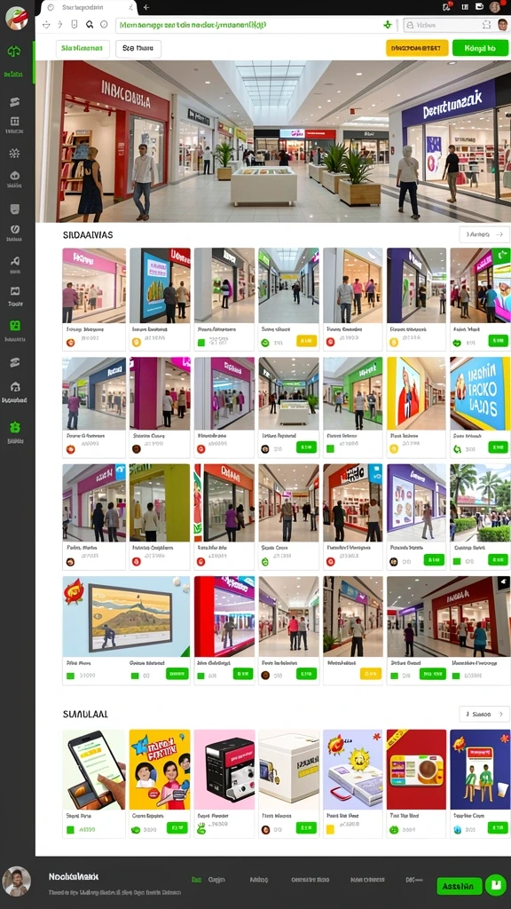Select the green square face icon in sidebar
511x909 pixels.
15,326
